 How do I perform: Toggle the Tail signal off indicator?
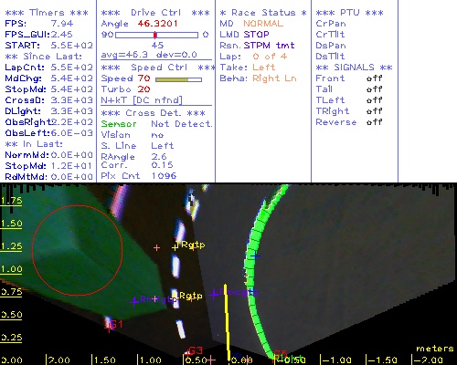tap(374, 89)
